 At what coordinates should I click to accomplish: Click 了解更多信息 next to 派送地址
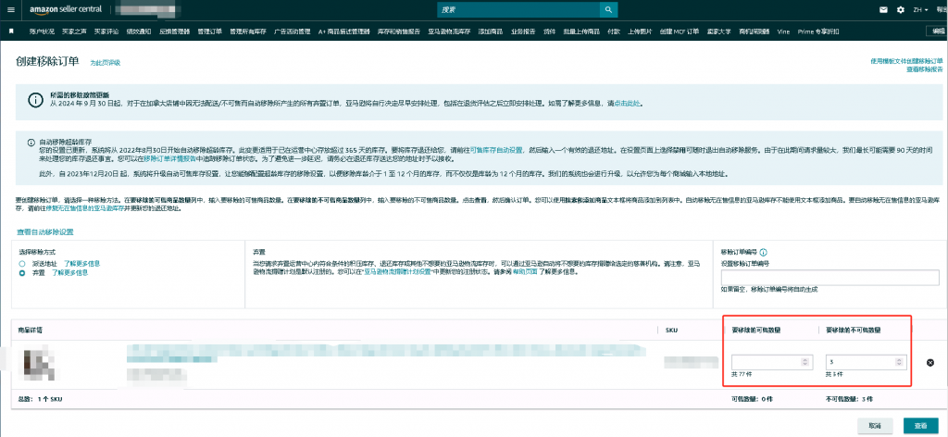click(x=81, y=264)
